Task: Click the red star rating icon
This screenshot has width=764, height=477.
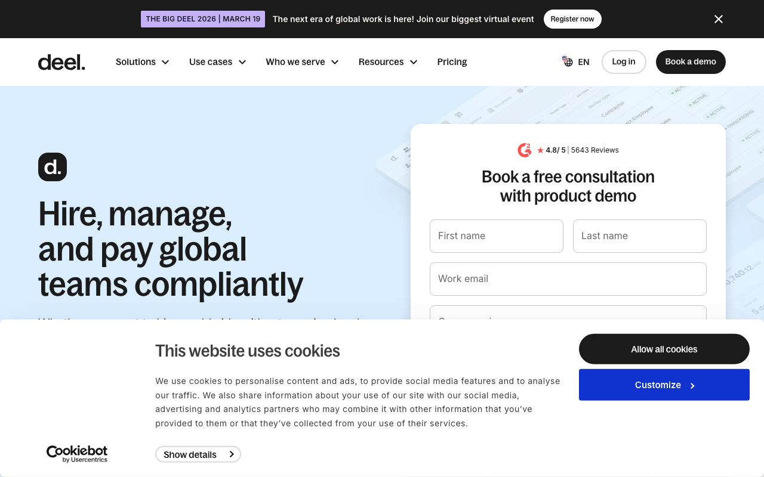Action: [x=540, y=150]
